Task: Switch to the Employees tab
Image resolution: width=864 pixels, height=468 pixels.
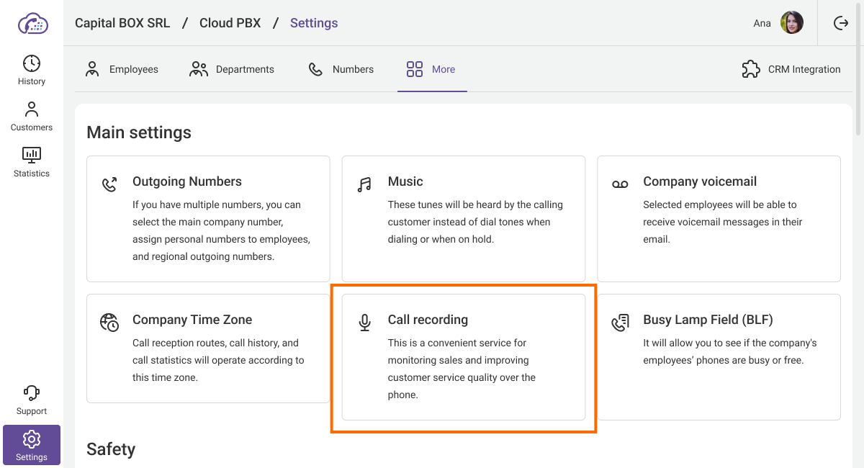Action: click(122, 69)
